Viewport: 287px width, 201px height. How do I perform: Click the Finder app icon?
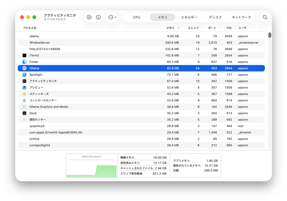[x=24, y=62]
